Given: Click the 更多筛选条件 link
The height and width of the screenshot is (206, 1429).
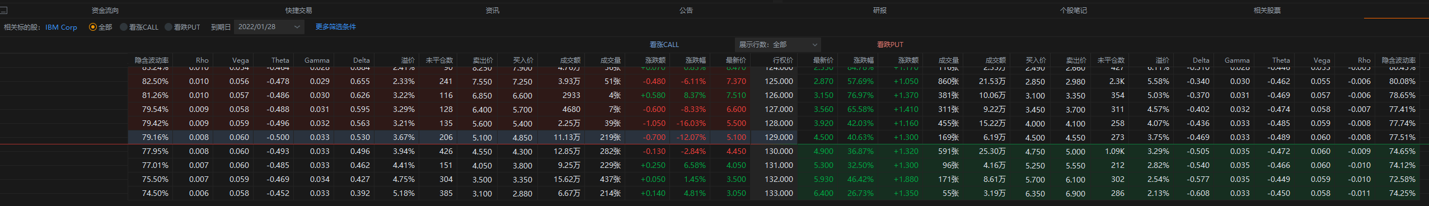Looking at the screenshot, I should (335, 27).
